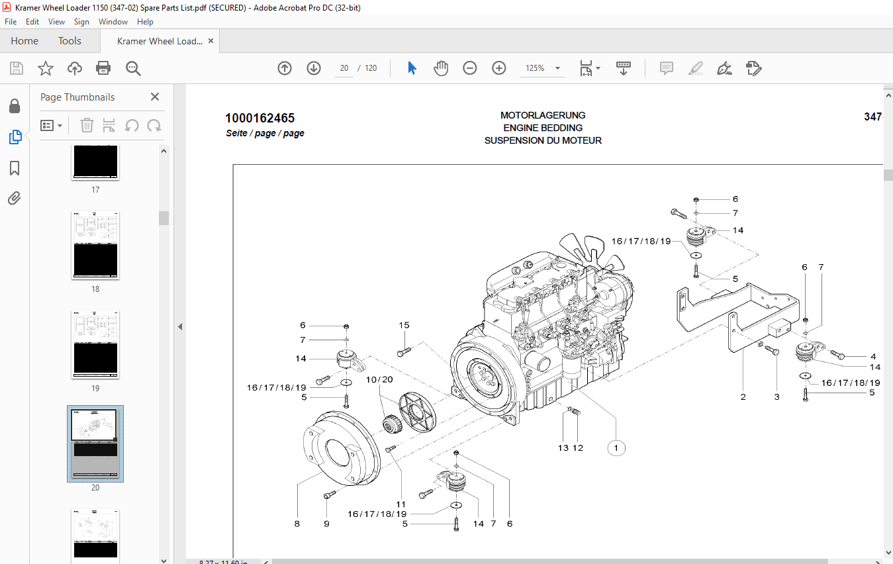Rotate page clockwise icon
The width and height of the screenshot is (893, 564).
coord(154,125)
